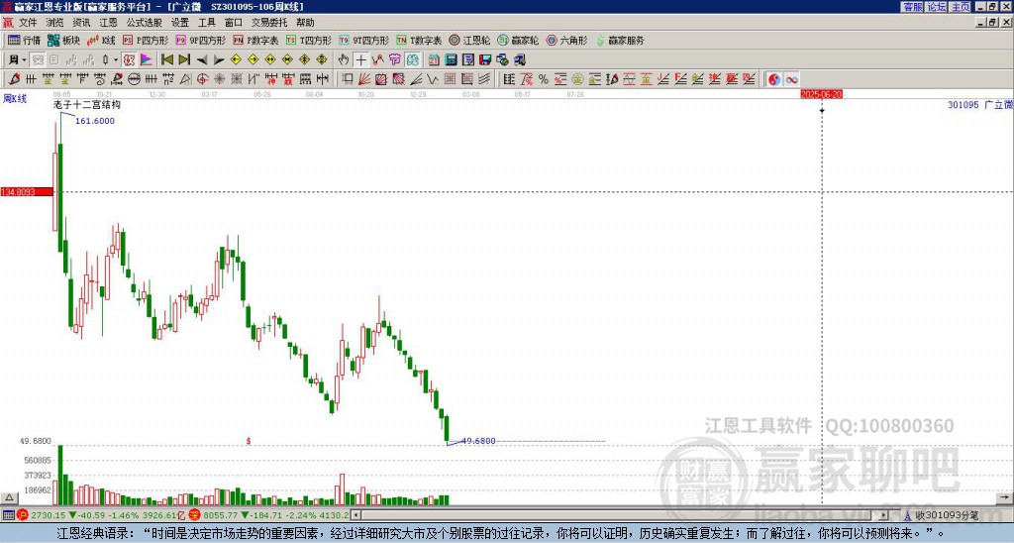Select the red pencil drawing tool
1014x543 pixels.
(13, 79)
